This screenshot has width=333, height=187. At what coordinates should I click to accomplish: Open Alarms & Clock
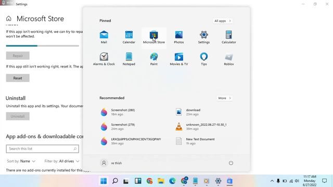pyautogui.click(x=104, y=59)
